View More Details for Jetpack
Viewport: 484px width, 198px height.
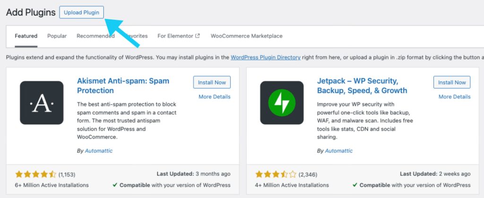pyautogui.click(x=455, y=97)
